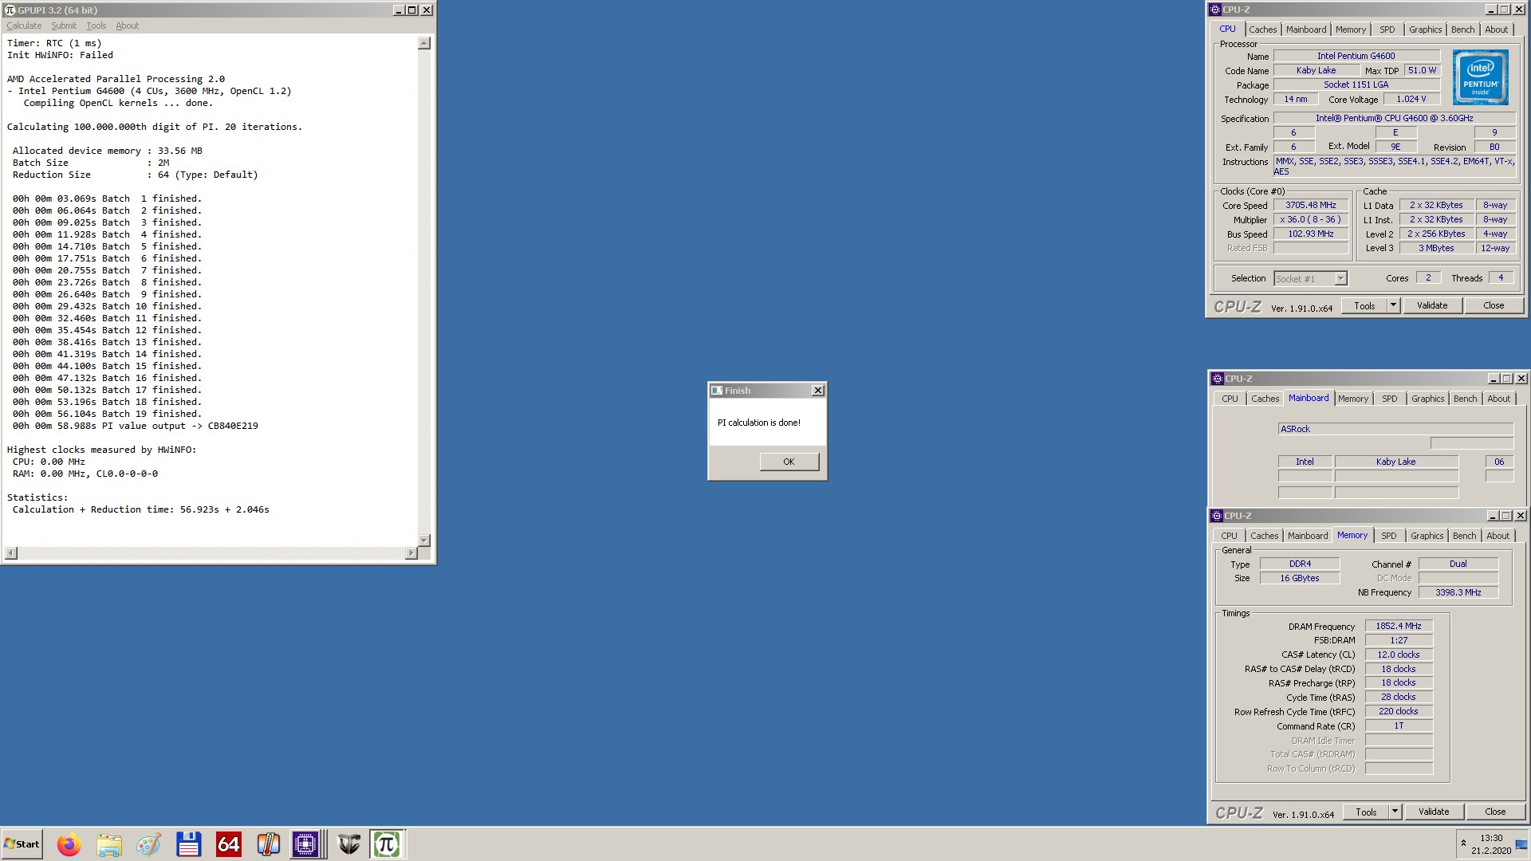Click Core Speed value 3705.48 MHz
The width and height of the screenshot is (1531, 861).
1310,205
